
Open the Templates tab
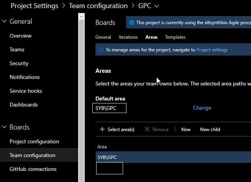(x=175, y=37)
